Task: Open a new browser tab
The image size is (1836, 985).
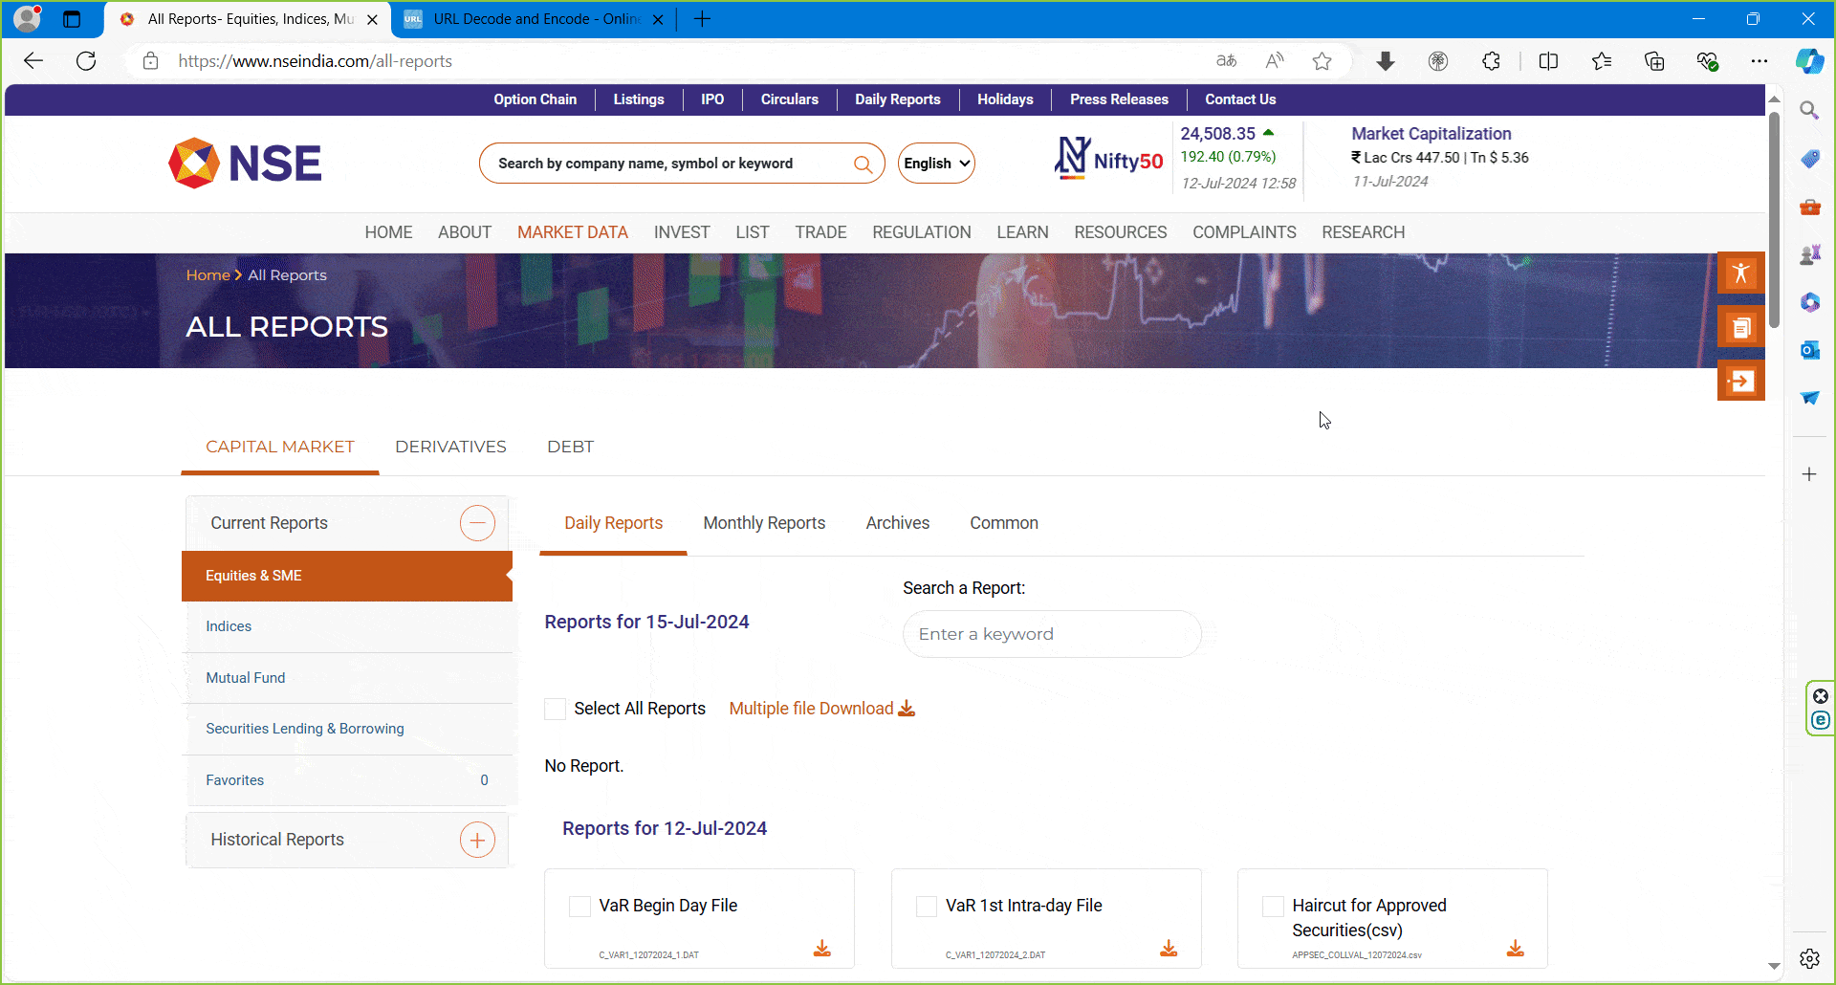Action: 702,19
